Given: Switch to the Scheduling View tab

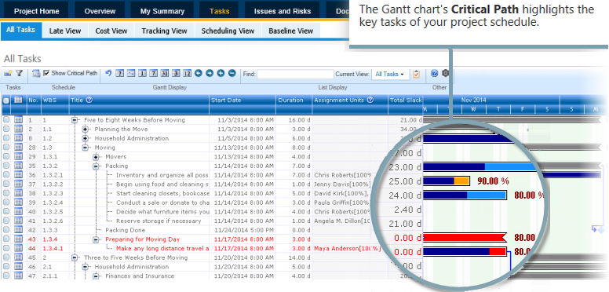Looking at the screenshot, I should 228,31.
